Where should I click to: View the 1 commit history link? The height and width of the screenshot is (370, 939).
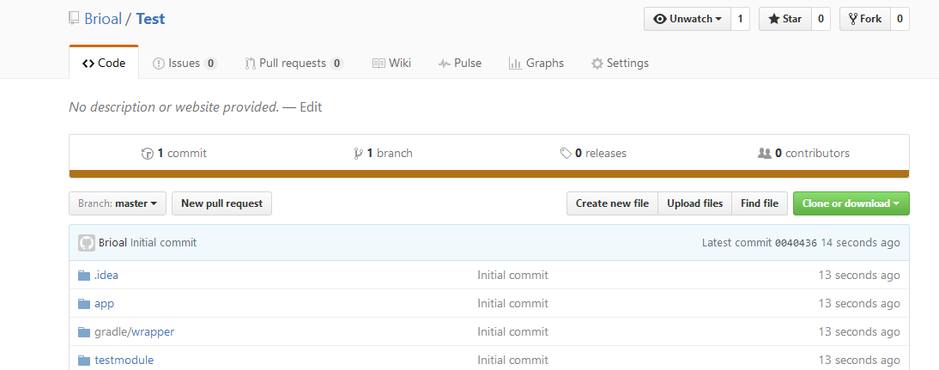173,154
